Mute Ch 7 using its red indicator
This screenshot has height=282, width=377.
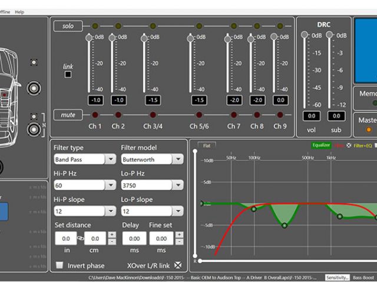click(234, 115)
